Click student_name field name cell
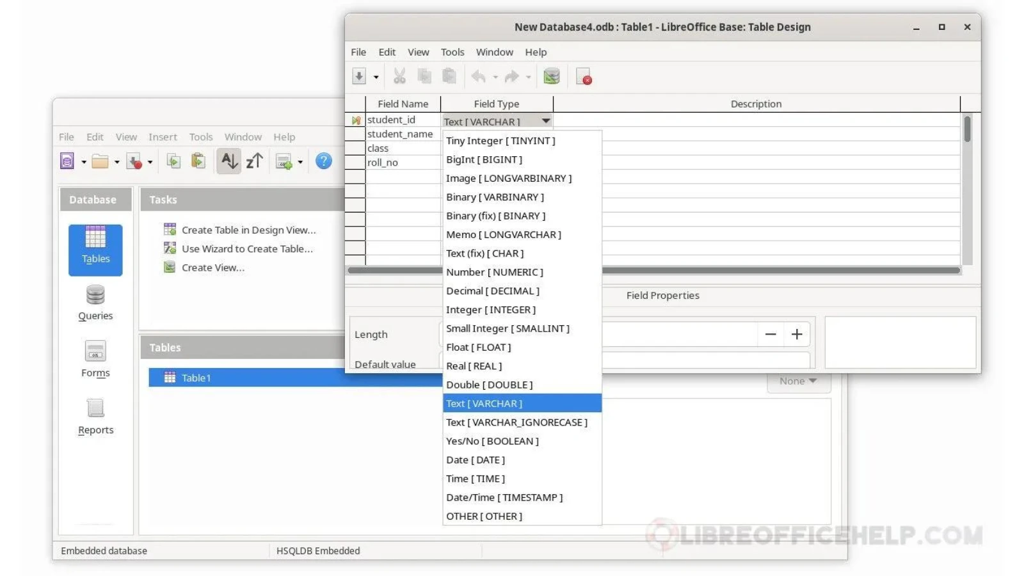This screenshot has height=576, width=1024. pos(403,134)
